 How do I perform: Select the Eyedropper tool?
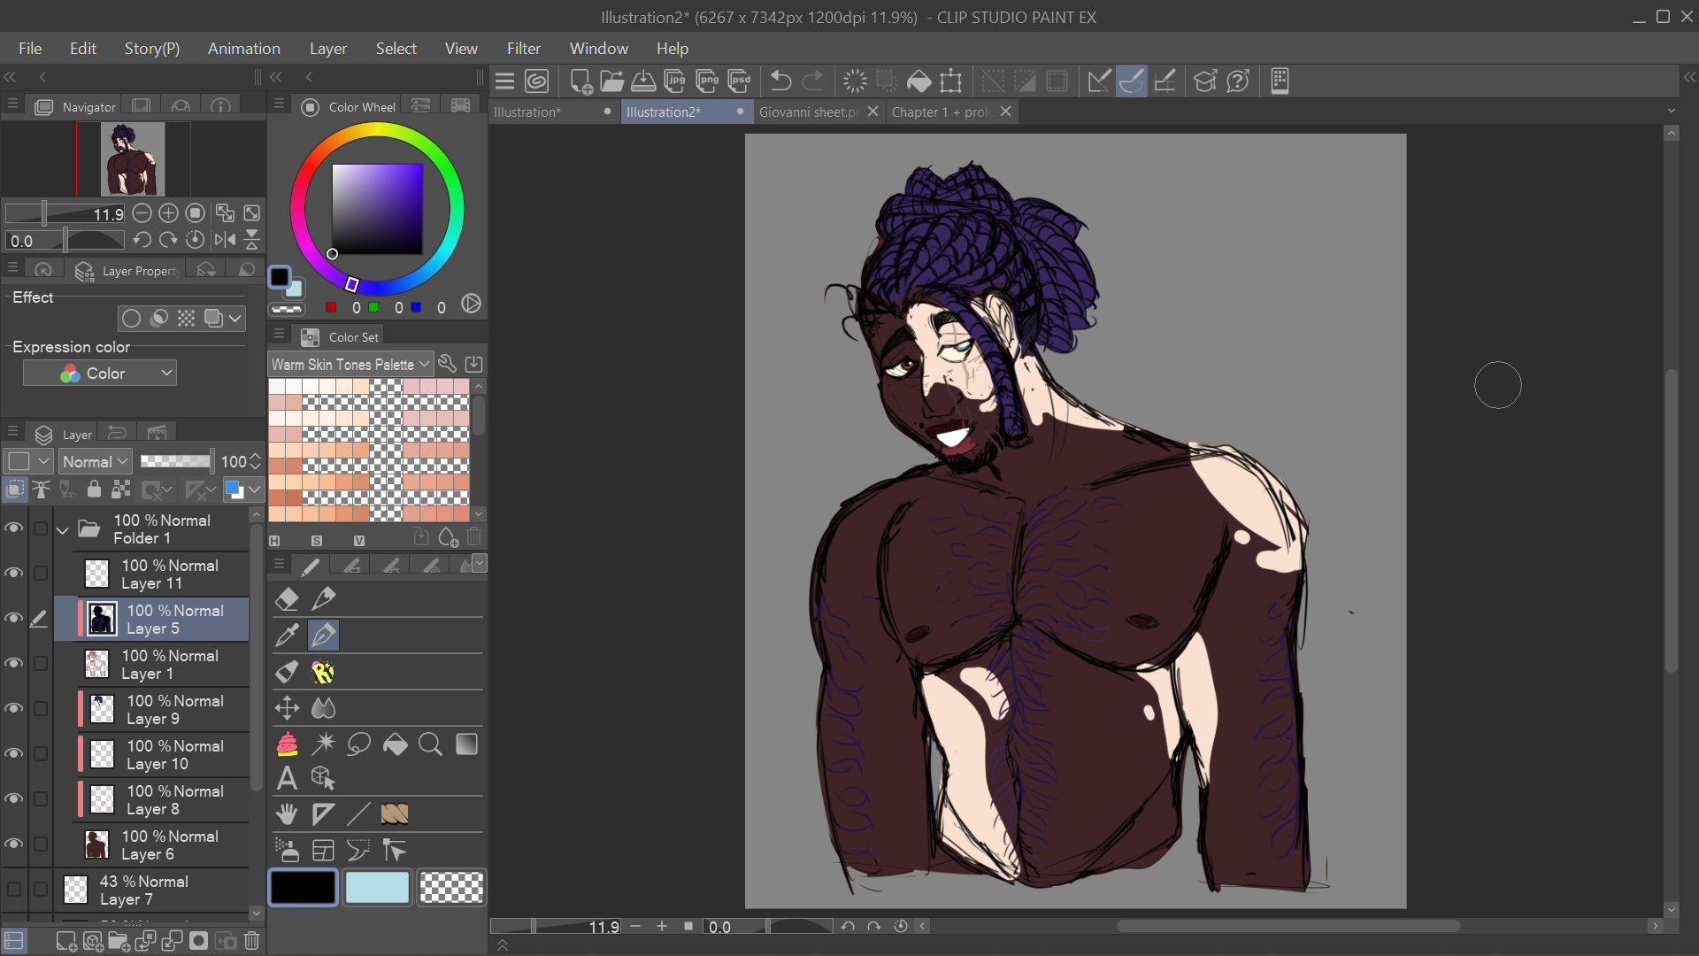(x=287, y=635)
